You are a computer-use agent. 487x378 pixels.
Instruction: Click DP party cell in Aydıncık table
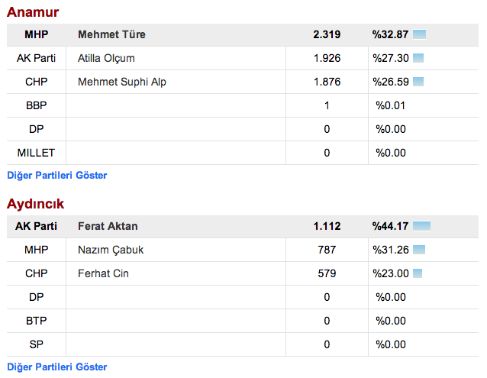click(37, 297)
